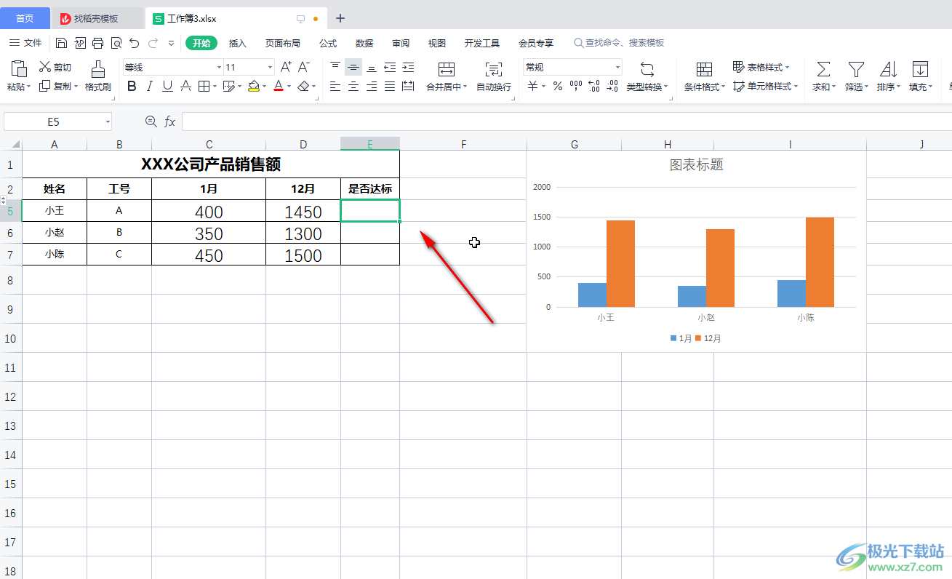Click the Save icon in quick access toolbar
The height and width of the screenshot is (579, 952).
[x=62, y=43]
